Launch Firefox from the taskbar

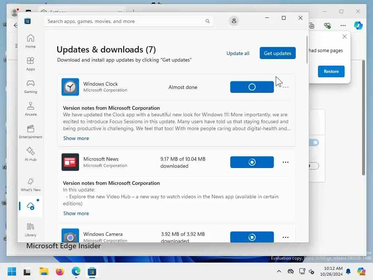tap(60, 271)
